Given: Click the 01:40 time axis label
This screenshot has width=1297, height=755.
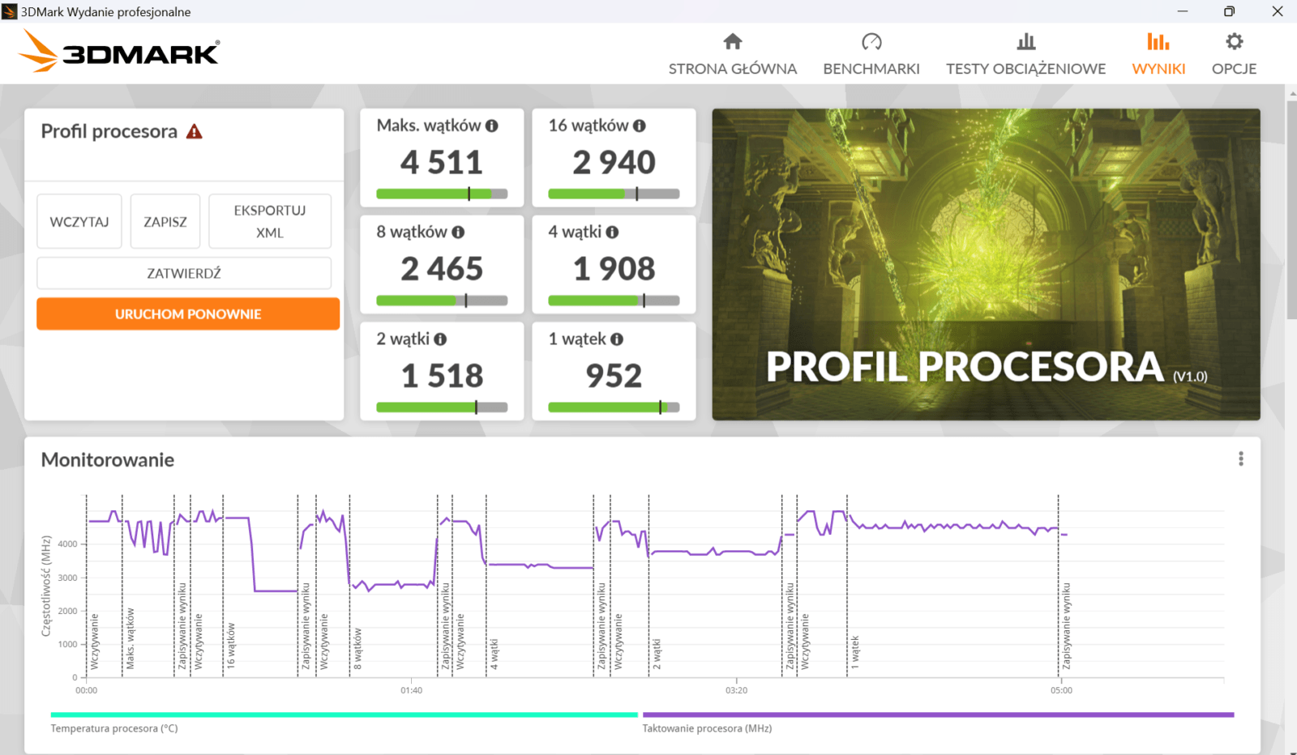Looking at the screenshot, I should point(411,690).
